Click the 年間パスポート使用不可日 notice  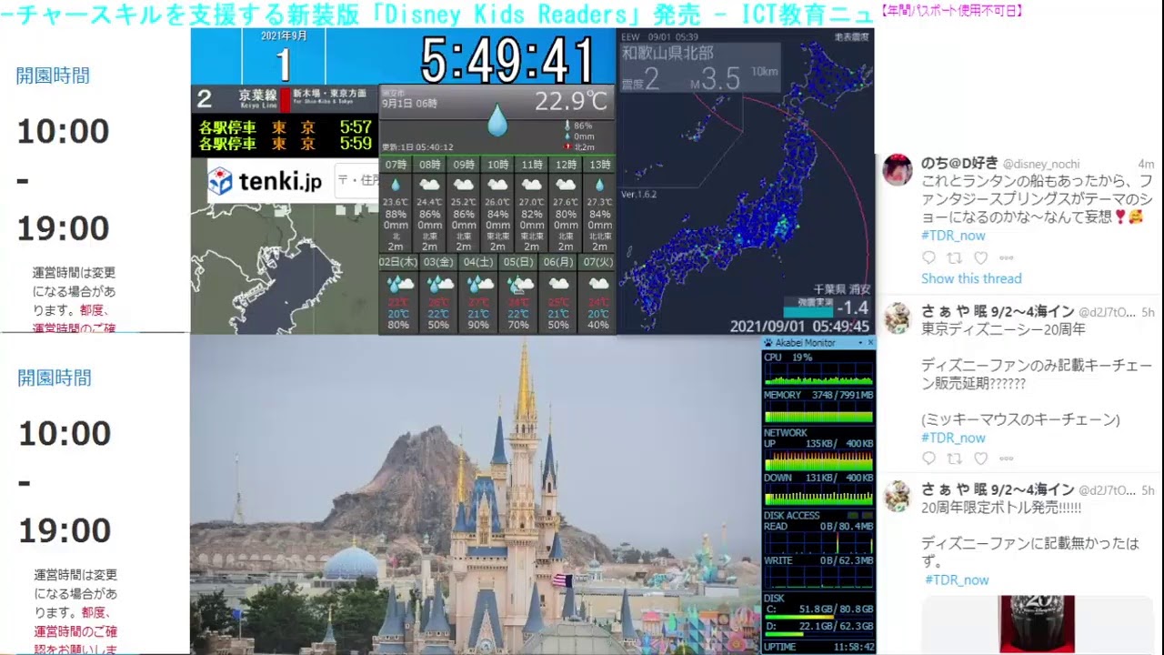pyautogui.click(x=951, y=11)
